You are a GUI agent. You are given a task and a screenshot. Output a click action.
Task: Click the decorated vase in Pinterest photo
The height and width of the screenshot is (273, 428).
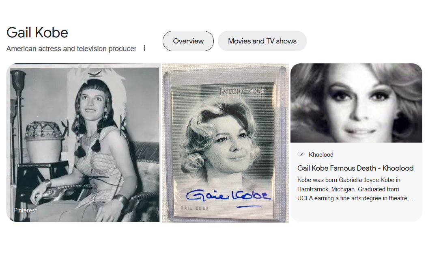click(44, 141)
